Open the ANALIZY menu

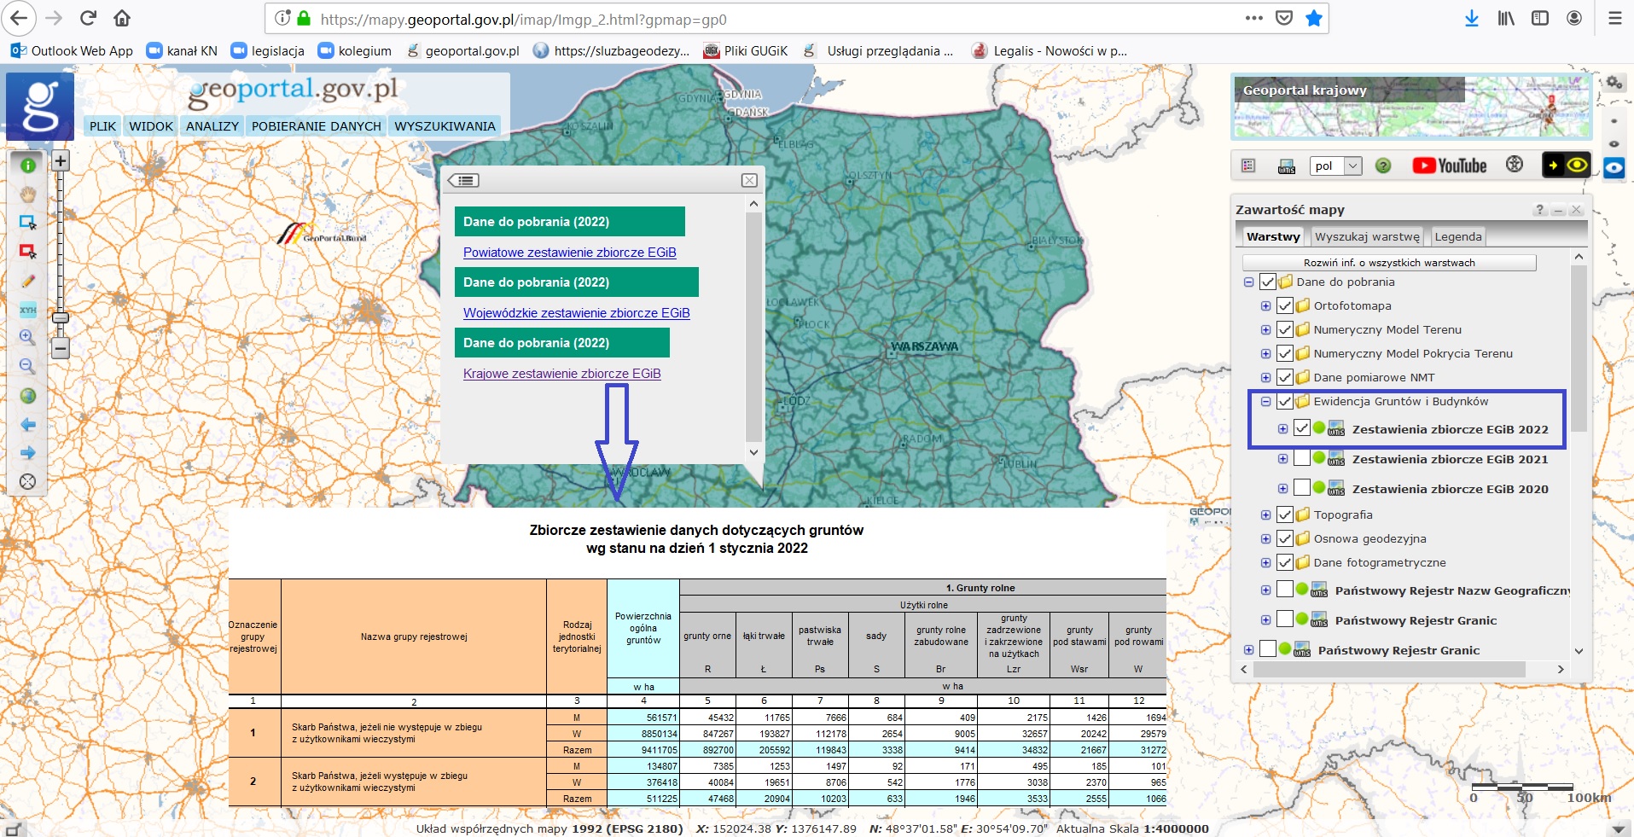[212, 126]
